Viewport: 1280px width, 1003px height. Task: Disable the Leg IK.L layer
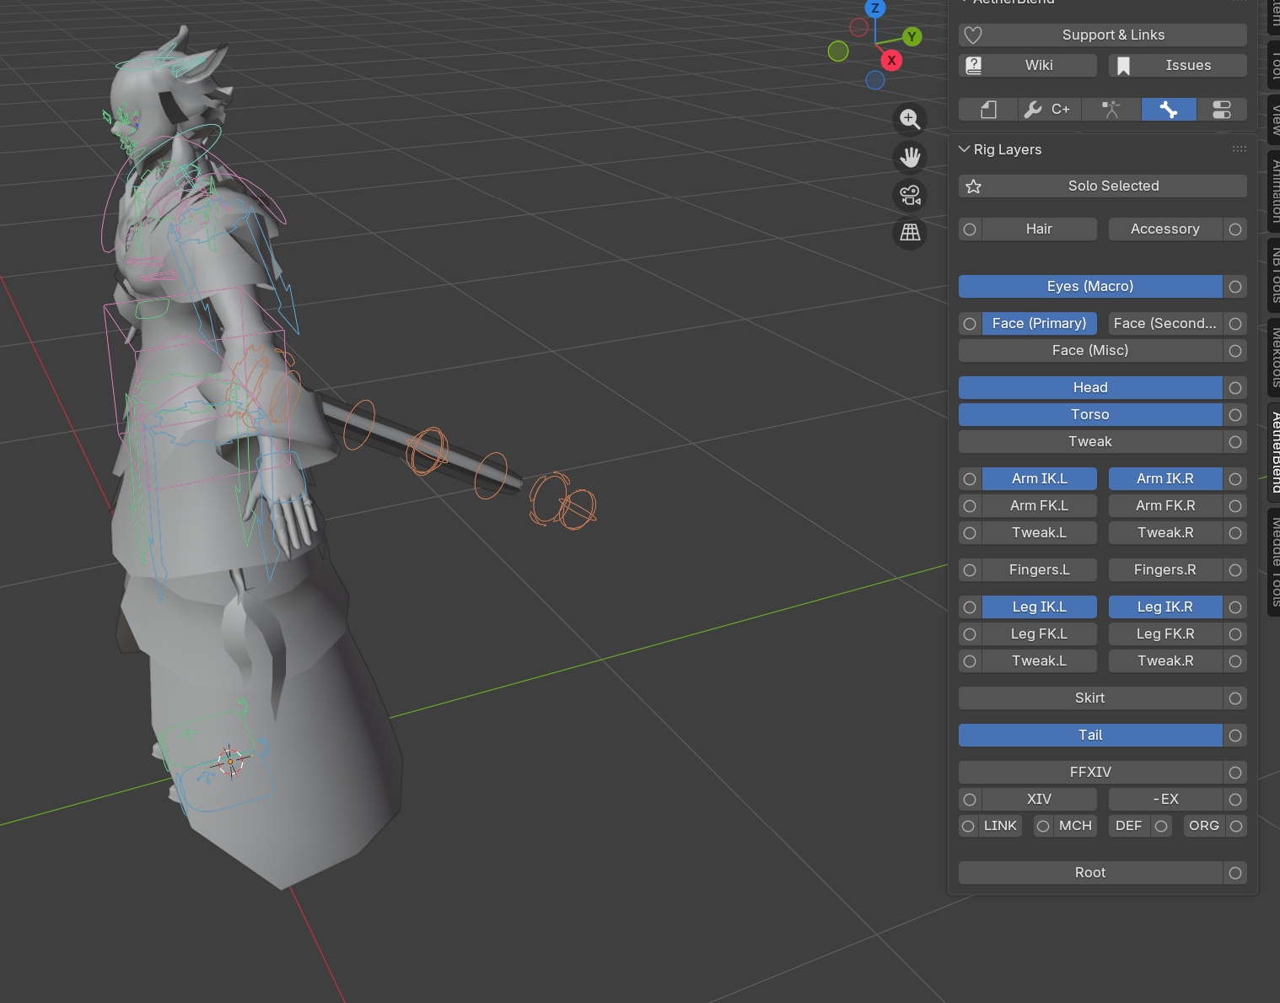pyautogui.click(x=1040, y=607)
